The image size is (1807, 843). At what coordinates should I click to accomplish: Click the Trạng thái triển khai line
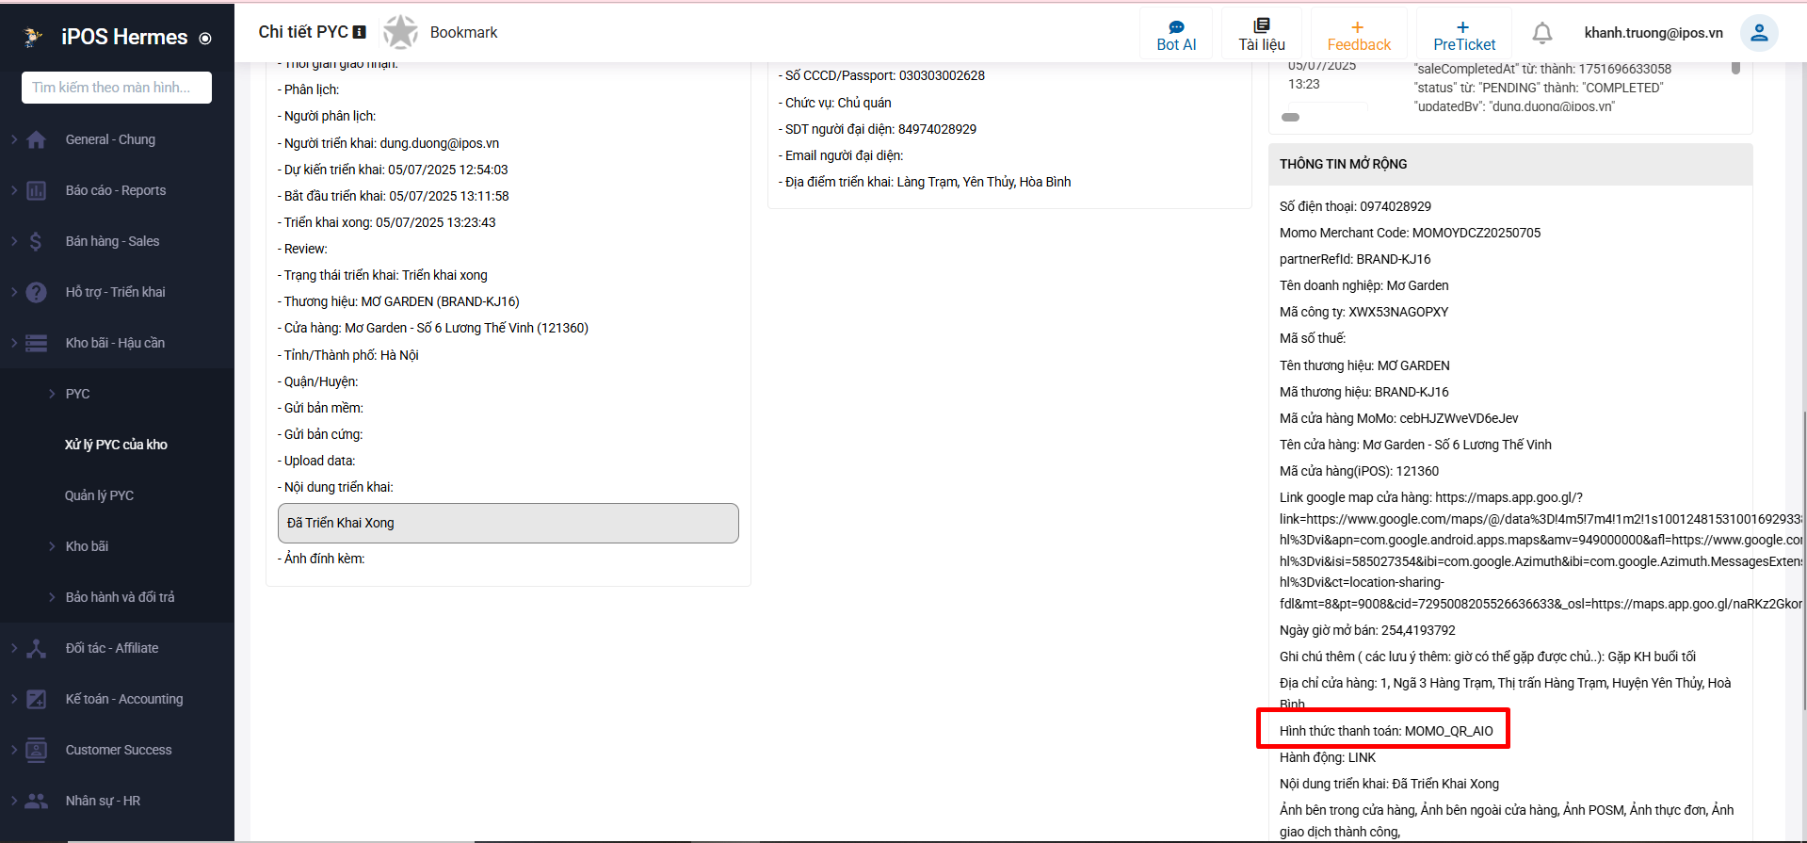382,275
